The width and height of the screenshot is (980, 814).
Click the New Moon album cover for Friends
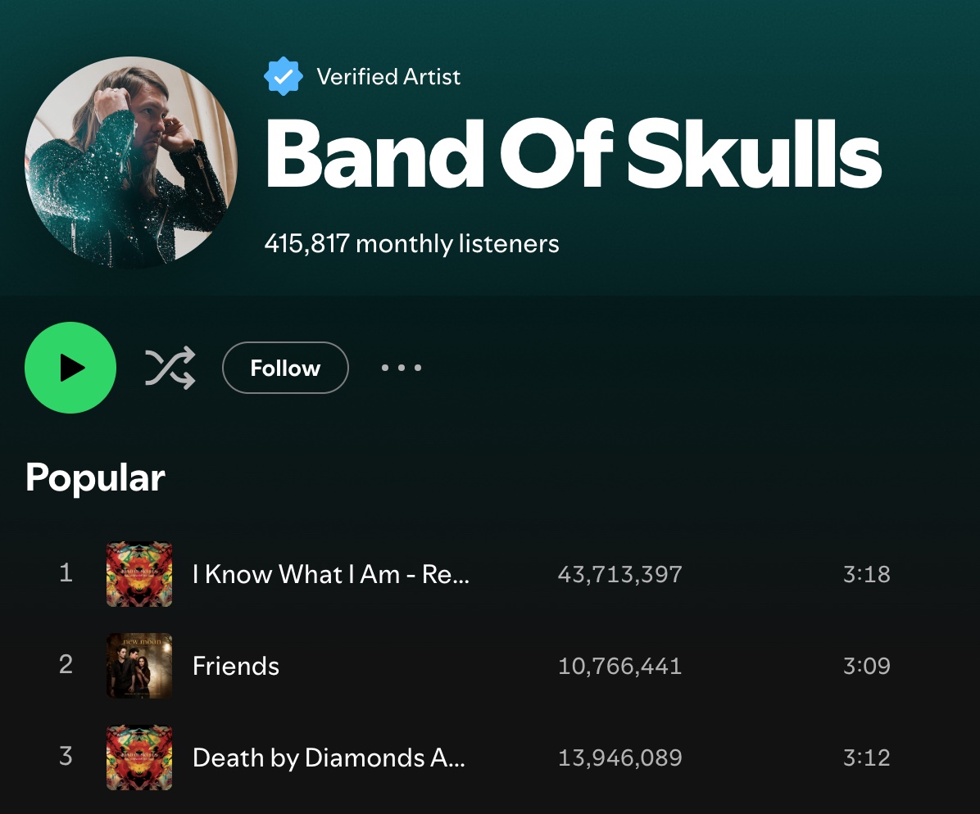pos(139,666)
